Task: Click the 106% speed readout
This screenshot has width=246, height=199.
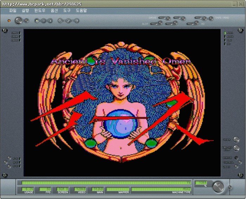Action: tap(201, 183)
